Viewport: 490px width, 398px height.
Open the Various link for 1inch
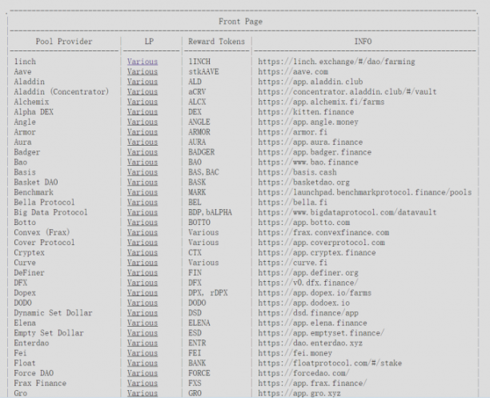click(x=142, y=61)
